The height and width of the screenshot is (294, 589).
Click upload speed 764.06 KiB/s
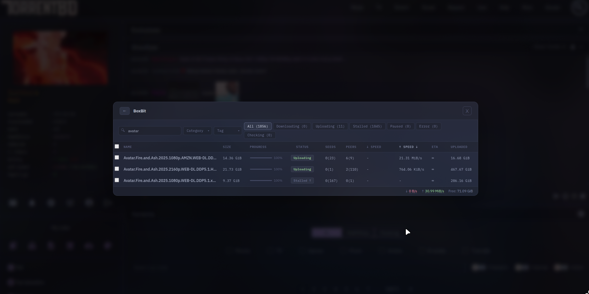coord(411,169)
